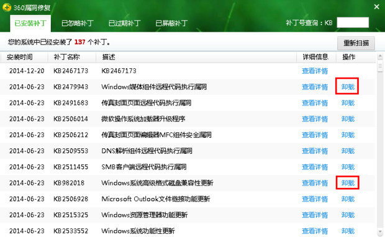The image size is (385, 237).
Task: View details for KB2506212
Action: click(x=315, y=135)
